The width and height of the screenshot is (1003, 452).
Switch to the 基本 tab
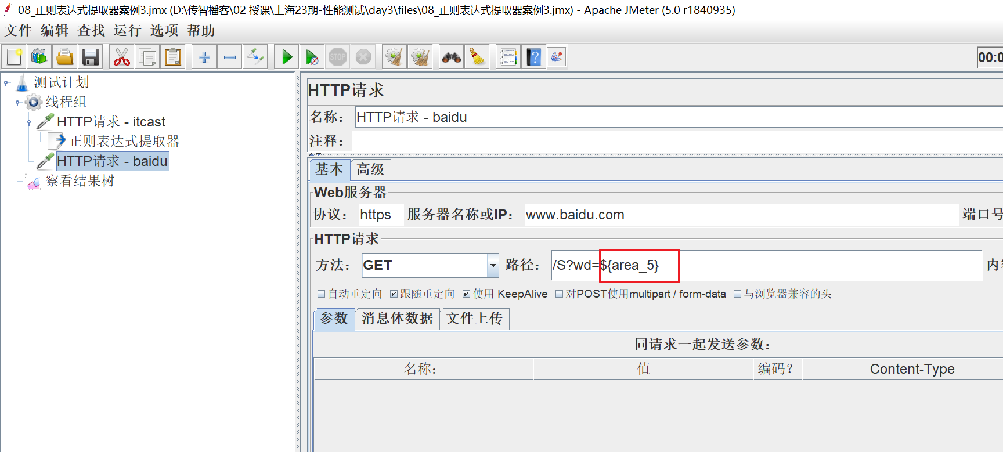click(x=329, y=169)
